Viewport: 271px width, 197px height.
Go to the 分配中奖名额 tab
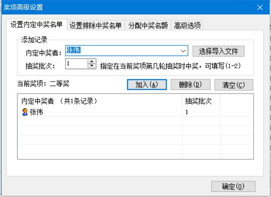pos(147,25)
